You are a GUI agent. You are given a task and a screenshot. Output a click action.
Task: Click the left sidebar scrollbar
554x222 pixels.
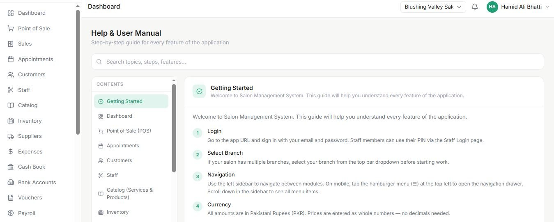click(x=78, y=72)
